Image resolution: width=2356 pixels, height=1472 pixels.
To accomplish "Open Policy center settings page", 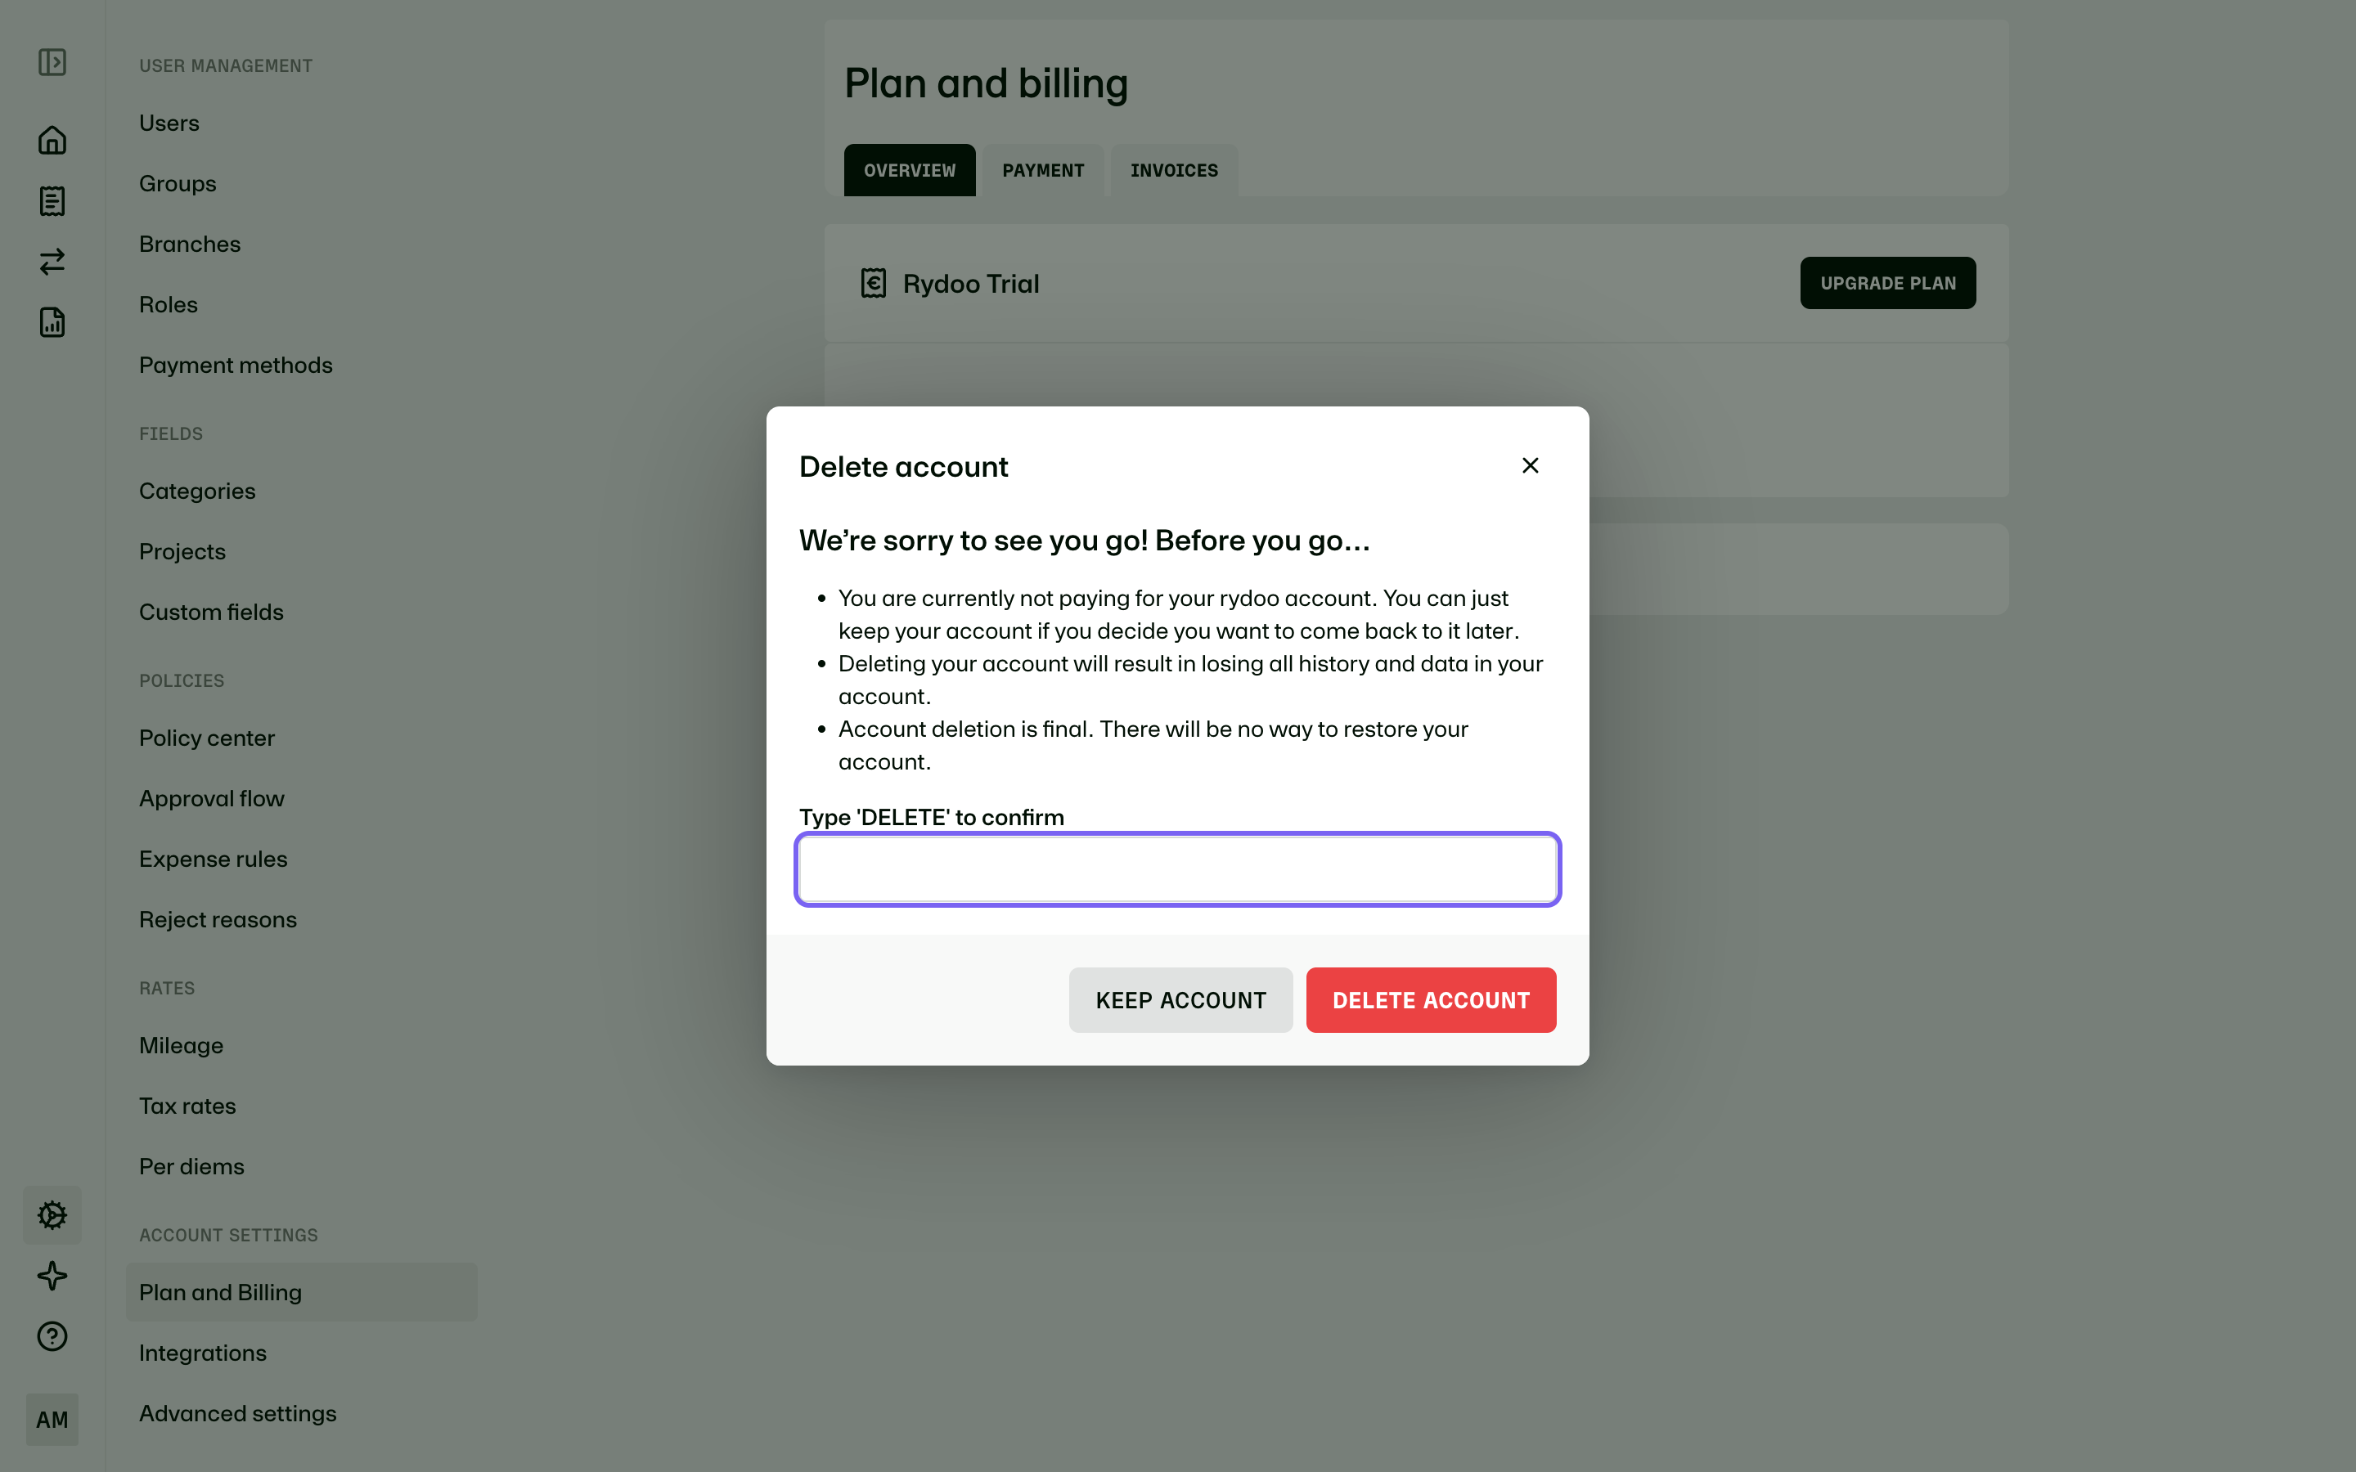I will pos(206,738).
